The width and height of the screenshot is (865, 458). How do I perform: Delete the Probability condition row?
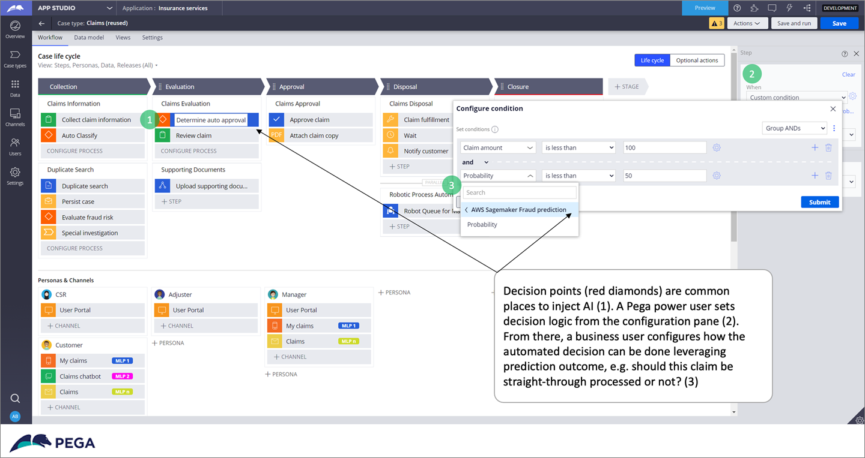[828, 176]
